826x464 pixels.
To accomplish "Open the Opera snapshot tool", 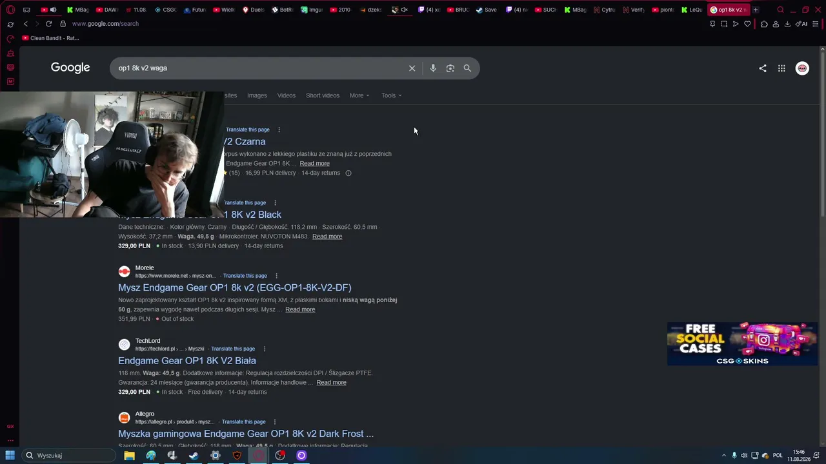I will pos(724,24).
